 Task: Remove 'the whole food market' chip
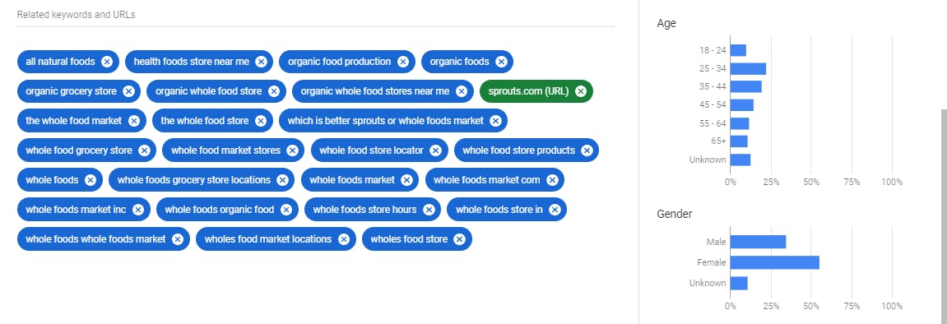(134, 121)
